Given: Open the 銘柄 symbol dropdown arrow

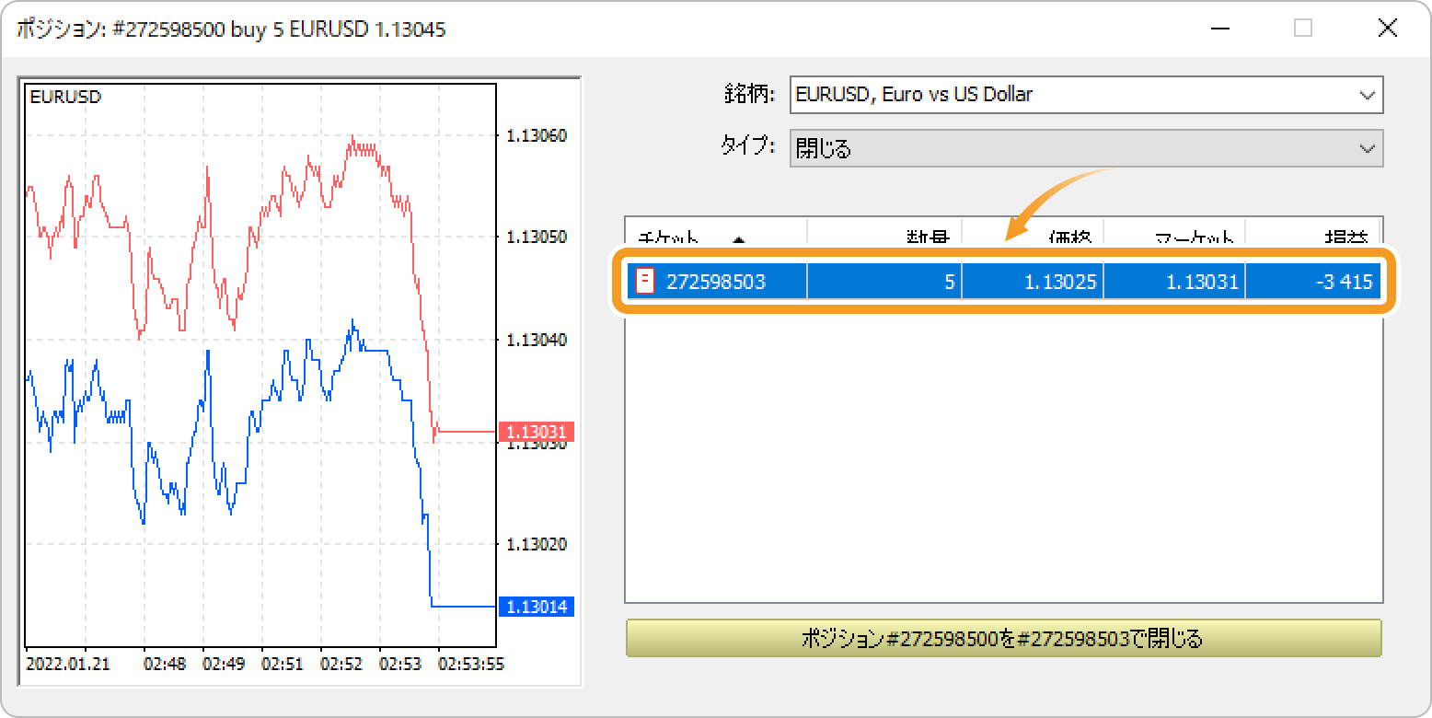Looking at the screenshot, I should pos(1366,95).
